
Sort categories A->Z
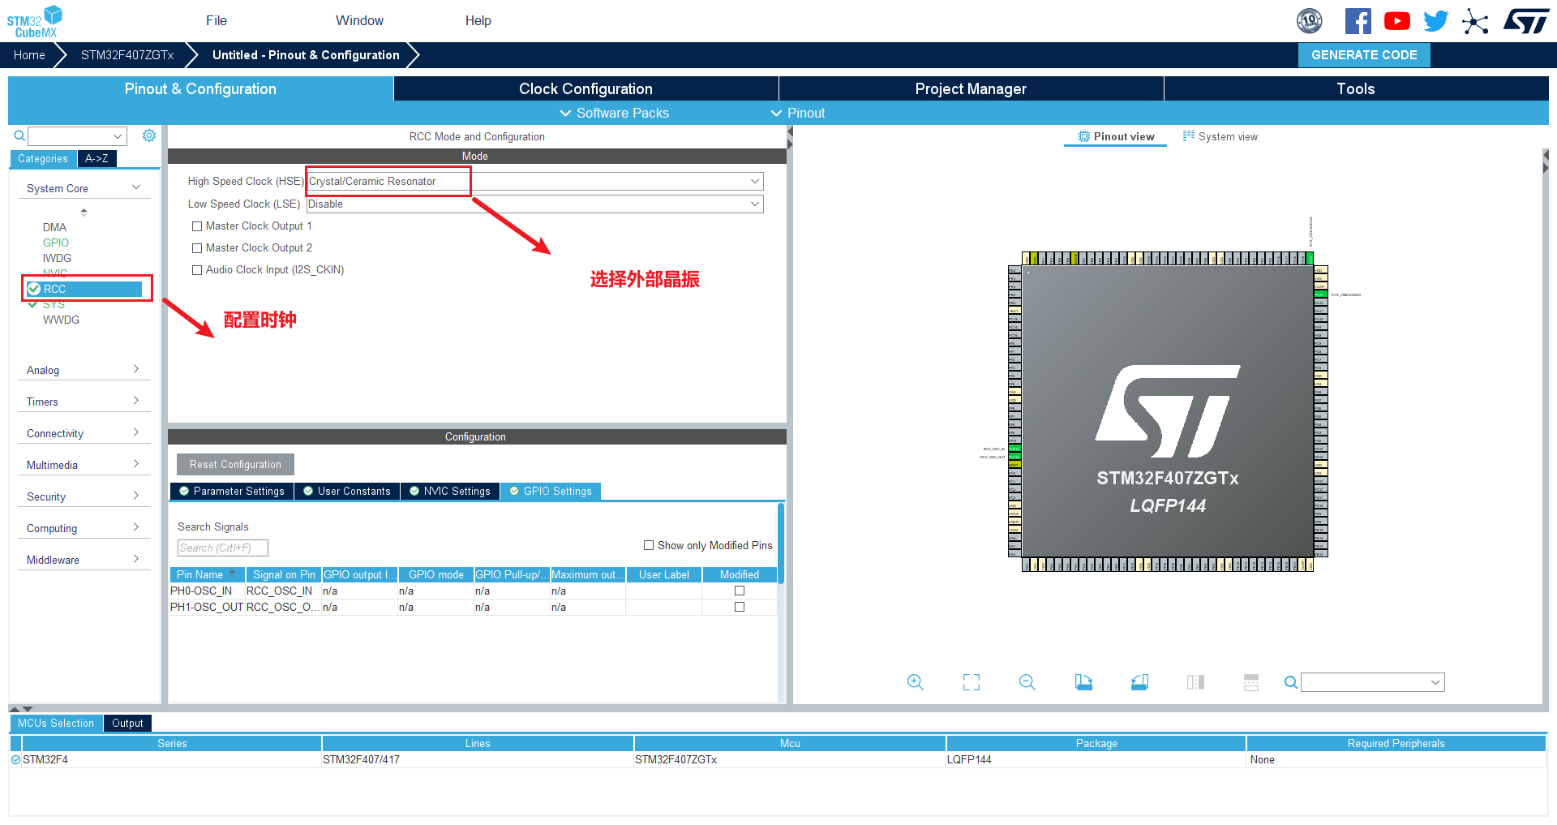click(97, 159)
